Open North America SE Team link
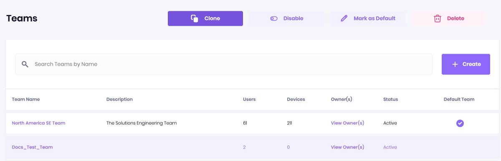 (38, 123)
